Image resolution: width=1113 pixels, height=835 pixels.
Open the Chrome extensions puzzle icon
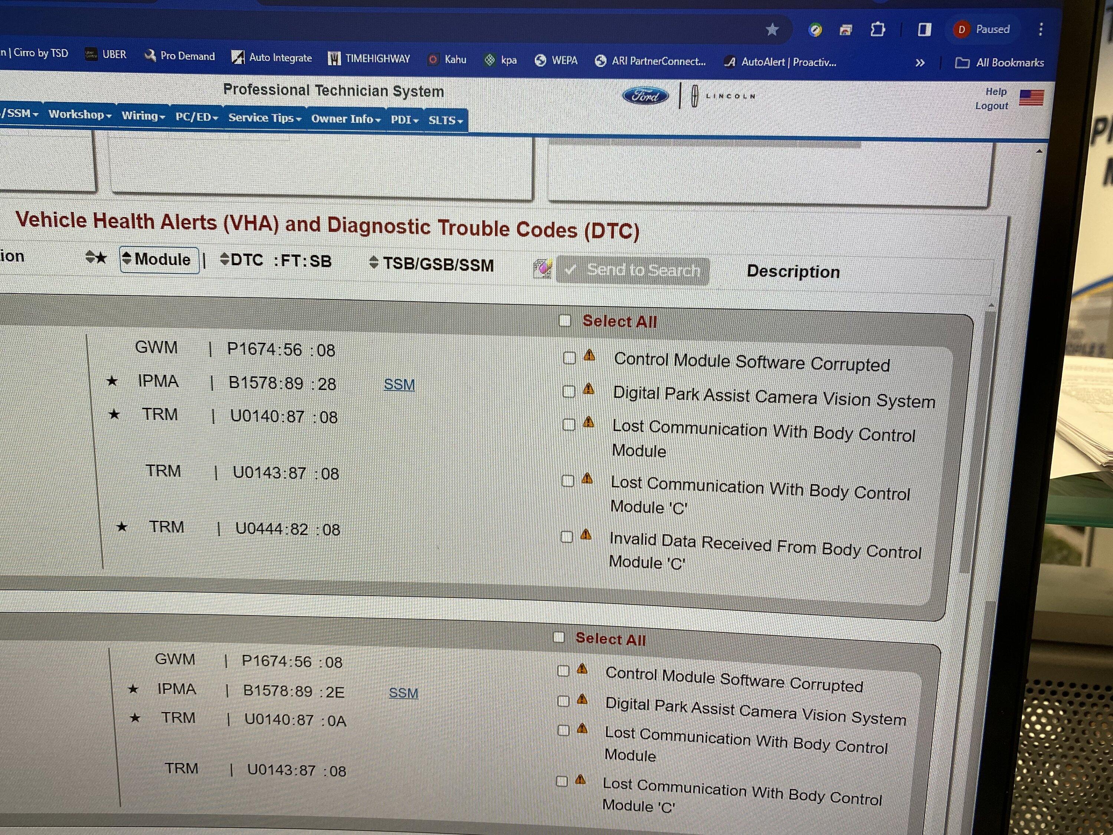point(877,29)
